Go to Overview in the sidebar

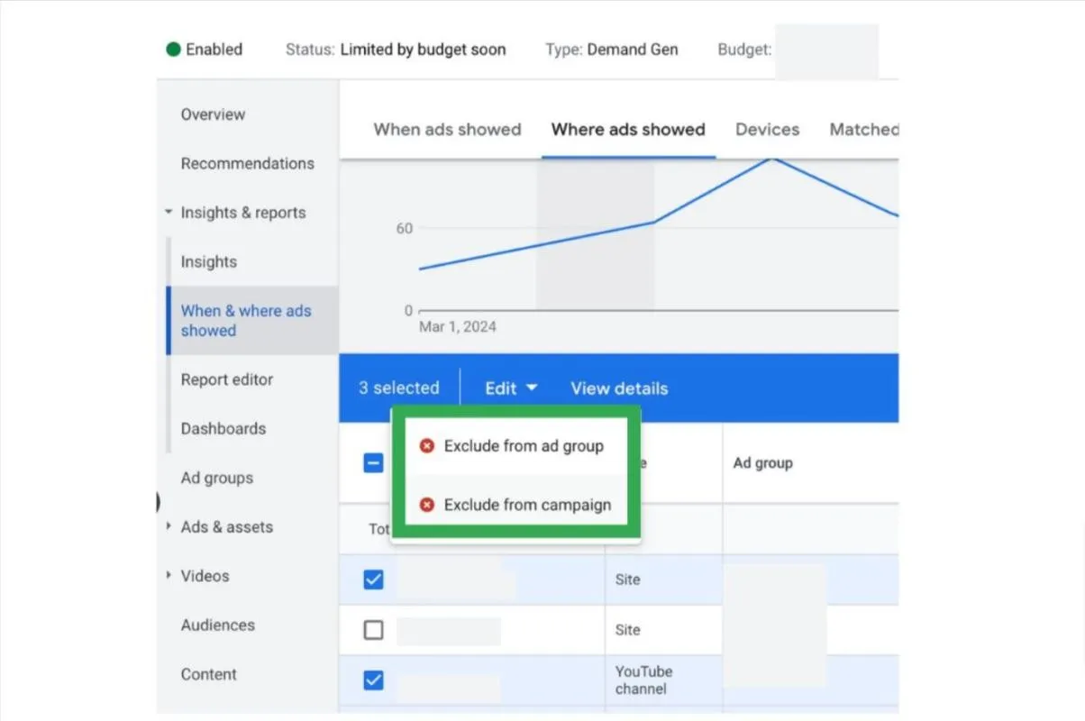[213, 114]
